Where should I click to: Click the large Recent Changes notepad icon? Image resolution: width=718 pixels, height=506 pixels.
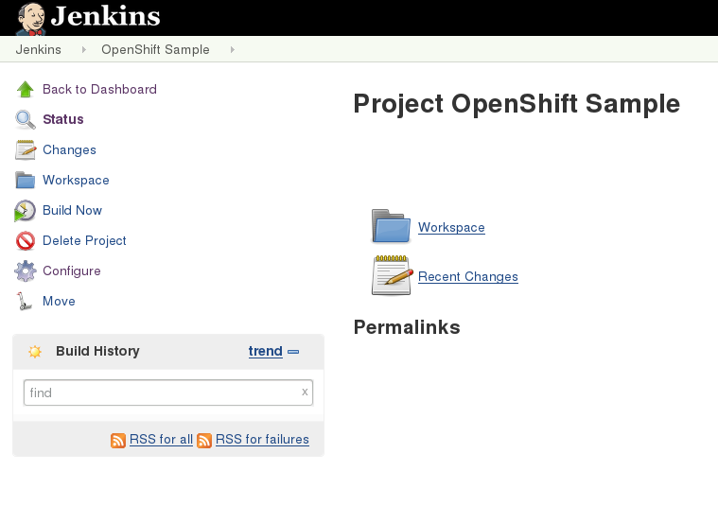(392, 275)
